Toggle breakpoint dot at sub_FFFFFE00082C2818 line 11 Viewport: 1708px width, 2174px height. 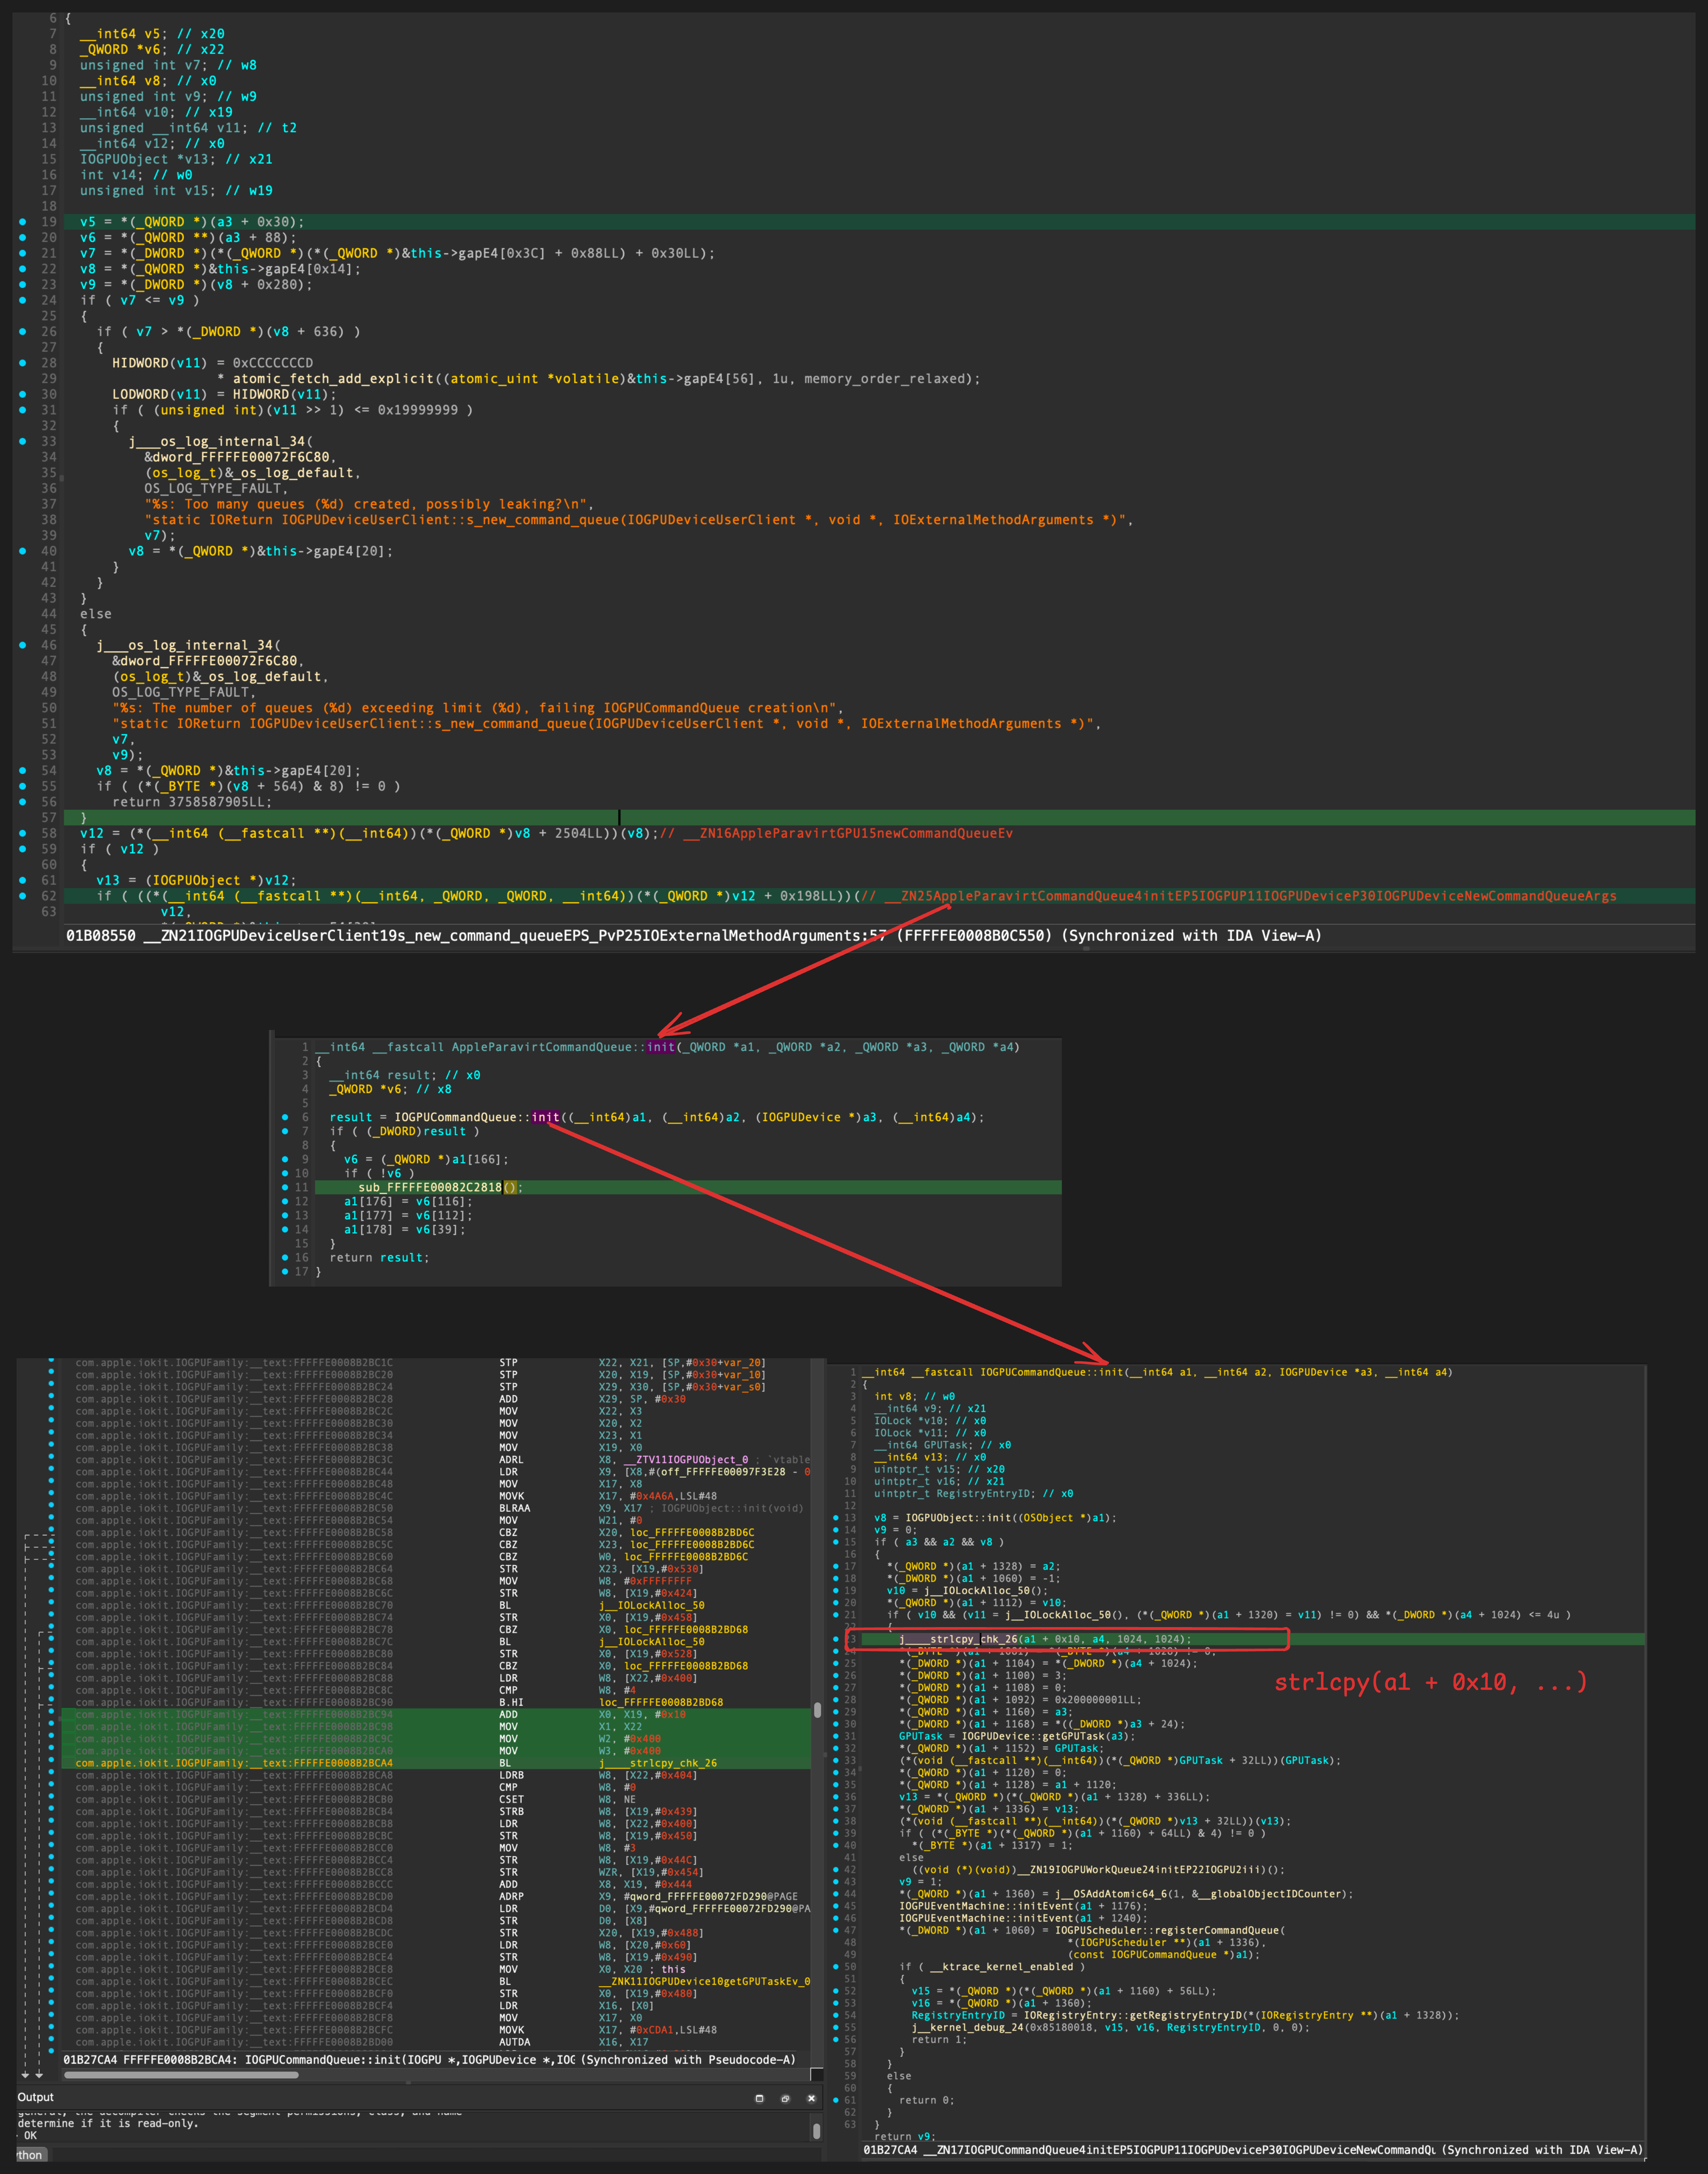[x=285, y=1187]
